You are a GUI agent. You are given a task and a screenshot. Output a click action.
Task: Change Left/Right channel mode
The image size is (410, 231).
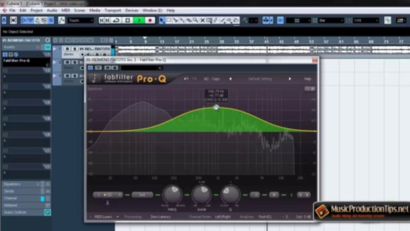[223, 217]
